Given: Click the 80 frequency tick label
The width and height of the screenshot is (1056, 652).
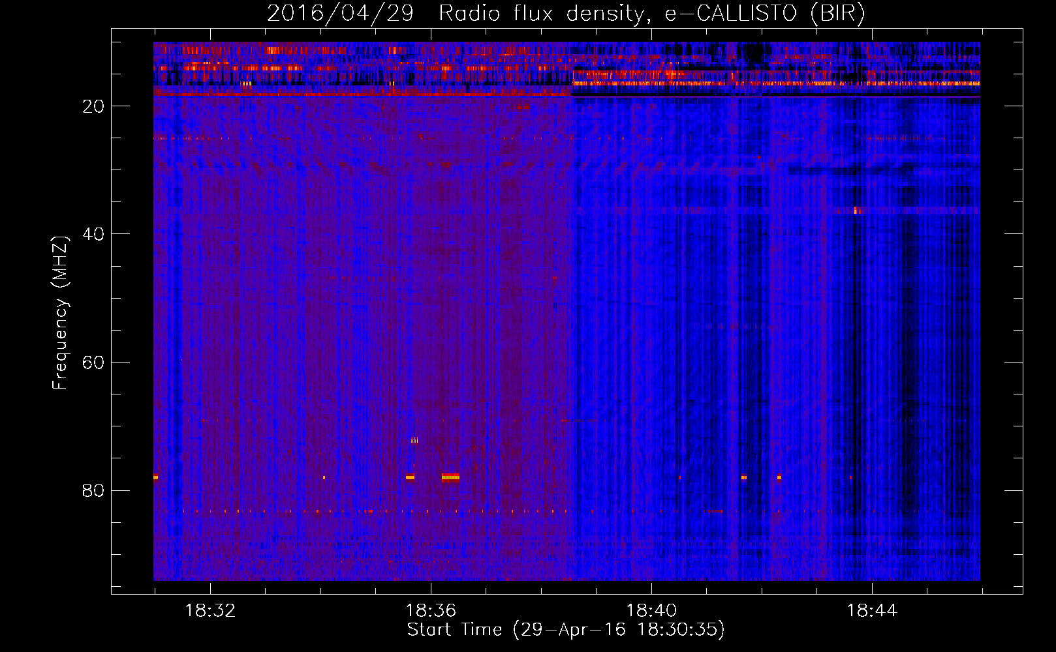Looking at the screenshot, I should click(93, 490).
